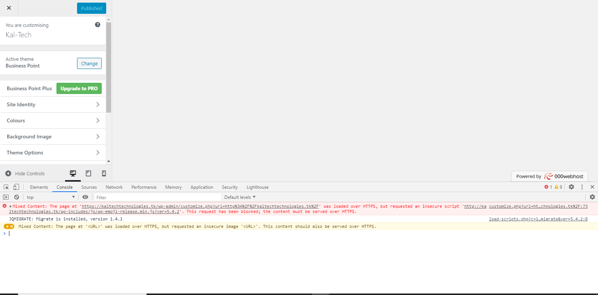The width and height of the screenshot is (598, 295).
Task: Switch to the Console tab
Action: (x=65, y=187)
